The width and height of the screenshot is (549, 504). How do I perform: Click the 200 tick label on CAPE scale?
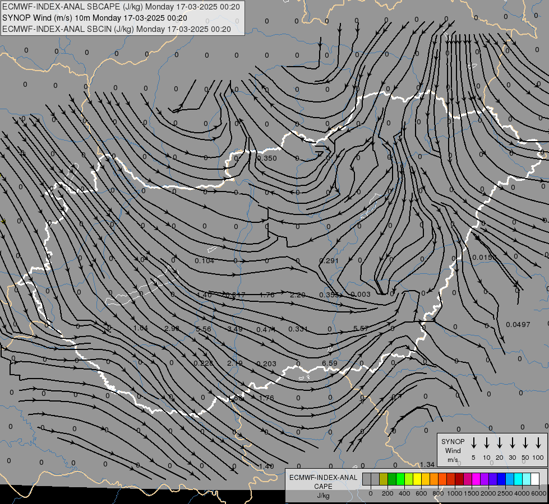tap(387, 493)
